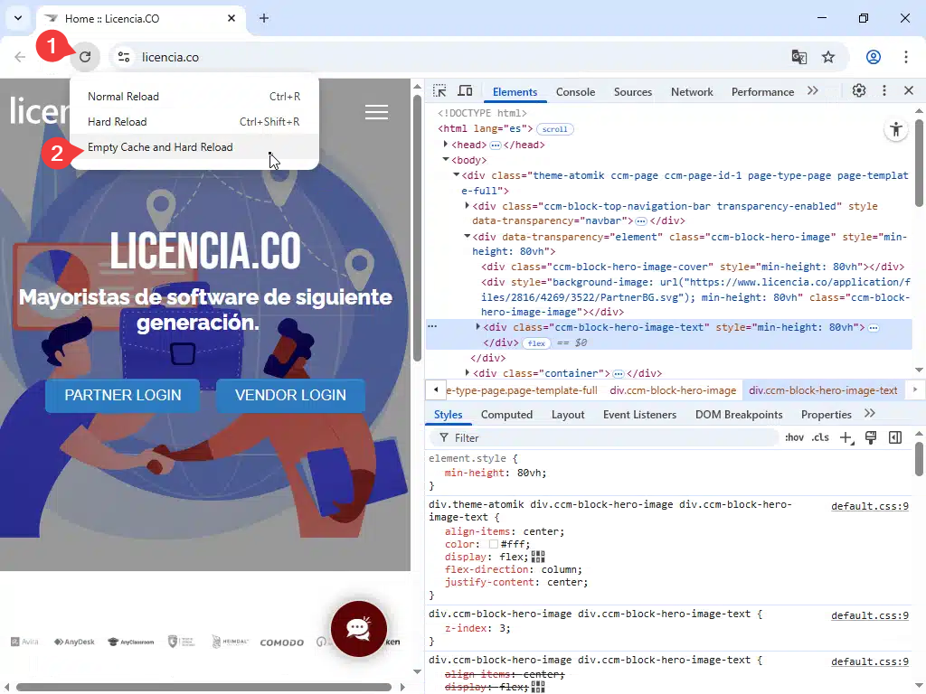Switch to the Console tab

(x=575, y=91)
